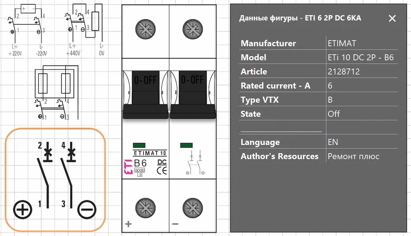Click contact number 1 in the highlighted symbol
Viewport: 411px width, 236px height.
(x=39, y=204)
